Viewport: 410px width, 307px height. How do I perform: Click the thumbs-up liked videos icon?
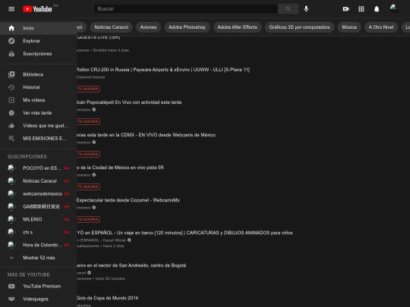tap(11, 126)
